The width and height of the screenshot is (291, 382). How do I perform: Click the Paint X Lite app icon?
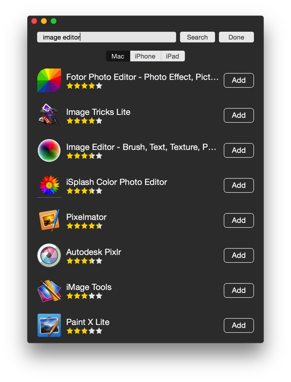49,325
